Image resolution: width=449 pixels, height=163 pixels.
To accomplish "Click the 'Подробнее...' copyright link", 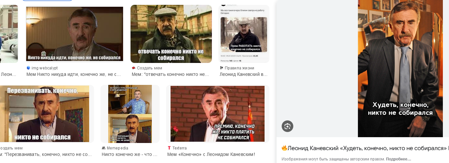I will coord(399,159).
